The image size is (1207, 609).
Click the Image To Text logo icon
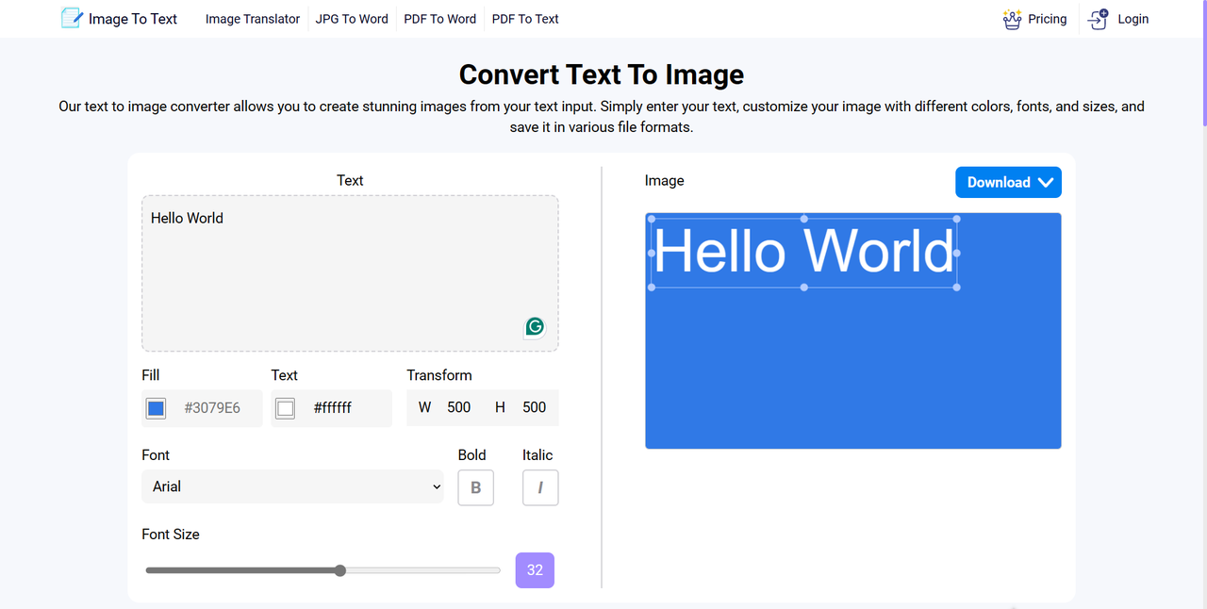(72, 18)
